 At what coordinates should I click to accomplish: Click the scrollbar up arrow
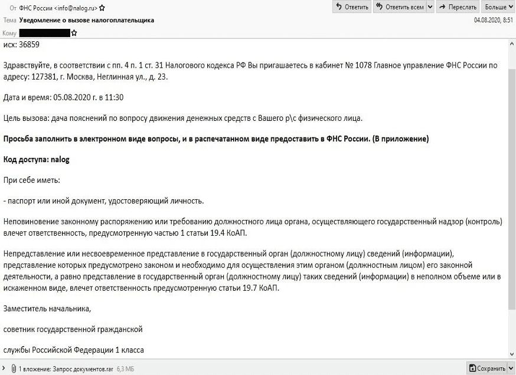pyautogui.click(x=511, y=44)
